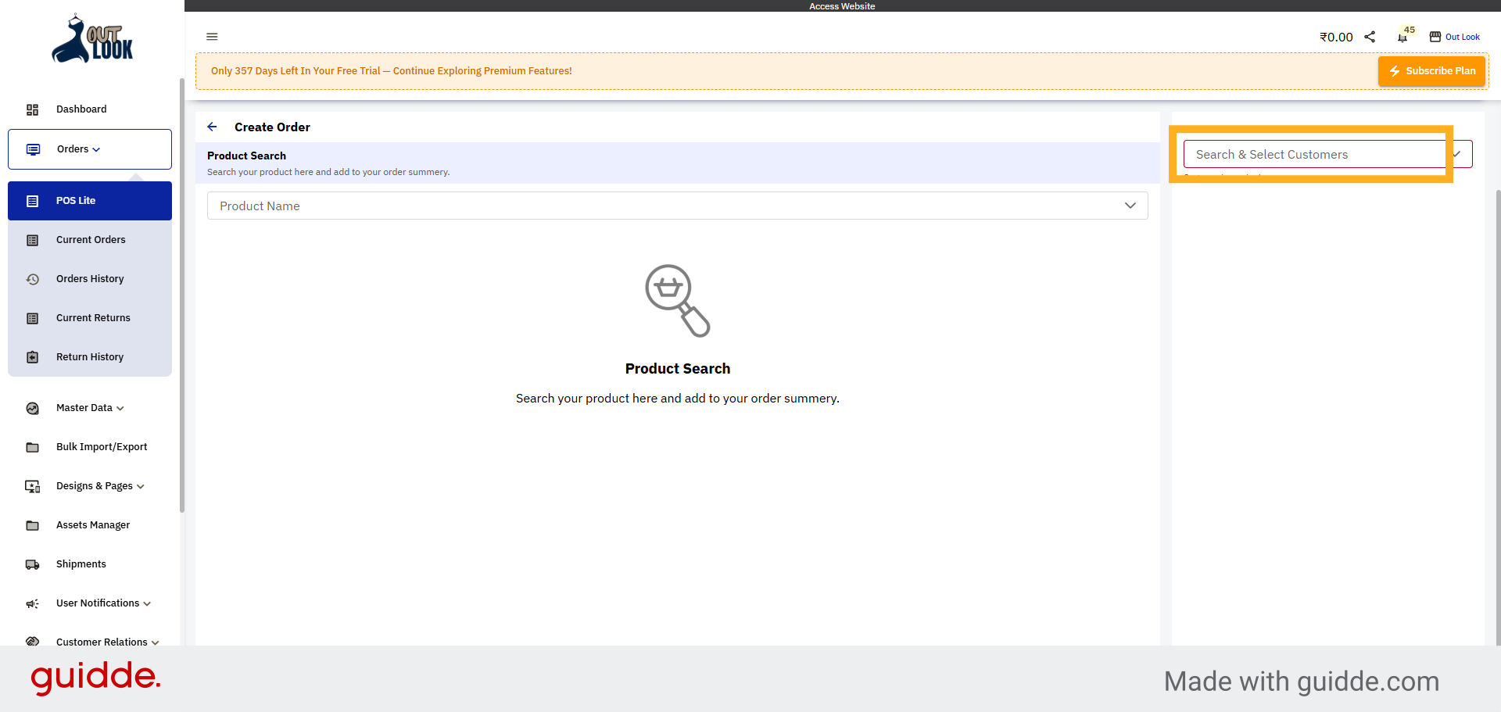Open Bulk Import/Export
The height and width of the screenshot is (712, 1501).
90,447
